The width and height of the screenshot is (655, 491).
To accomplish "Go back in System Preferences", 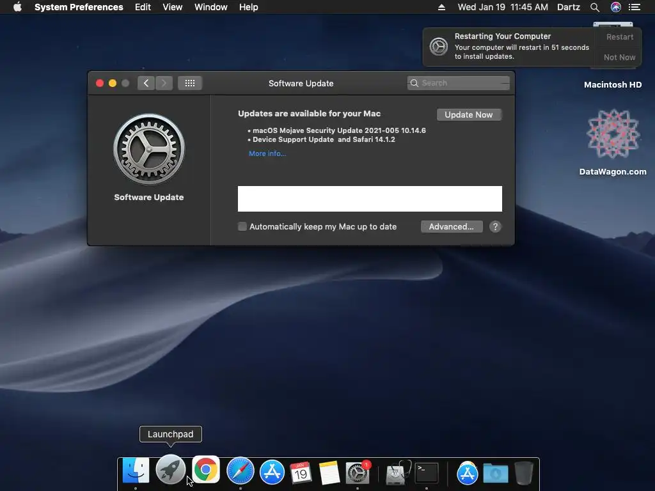I will pyautogui.click(x=146, y=83).
